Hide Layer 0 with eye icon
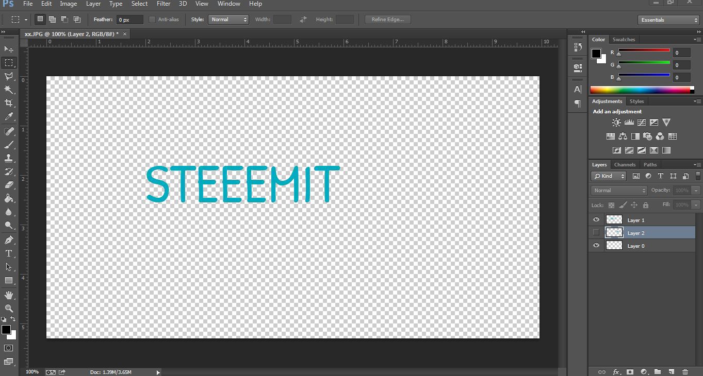Viewport: 703px width, 376px height. coord(596,246)
